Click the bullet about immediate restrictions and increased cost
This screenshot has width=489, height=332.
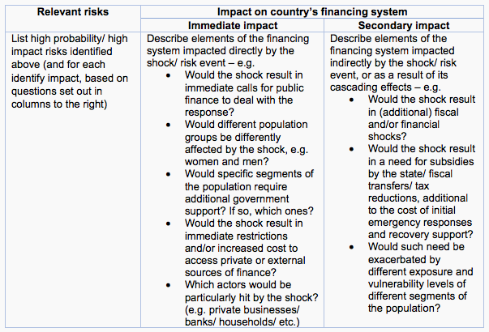click(x=247, y=246)
